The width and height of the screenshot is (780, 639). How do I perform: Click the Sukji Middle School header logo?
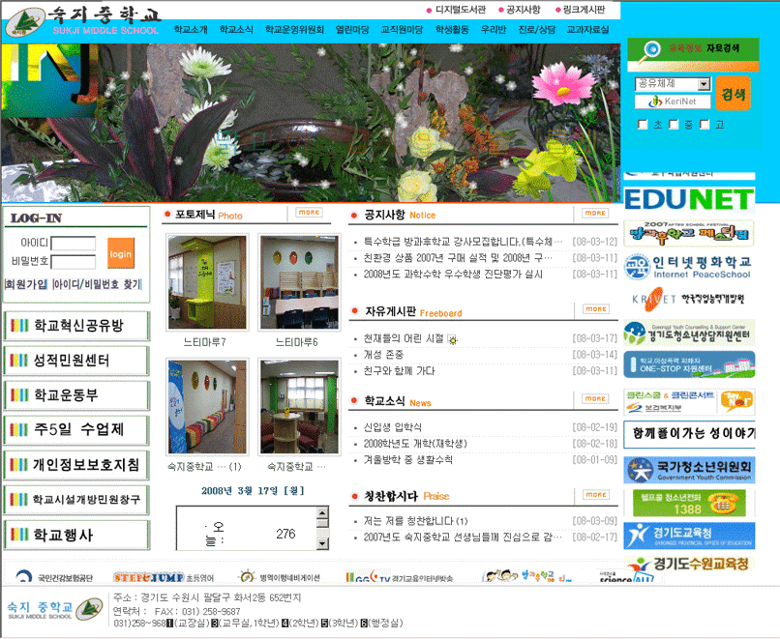point(79,21)
